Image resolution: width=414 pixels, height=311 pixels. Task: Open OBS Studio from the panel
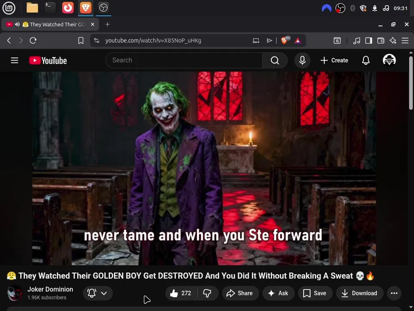pyautogui.click(x=103, y=8)
